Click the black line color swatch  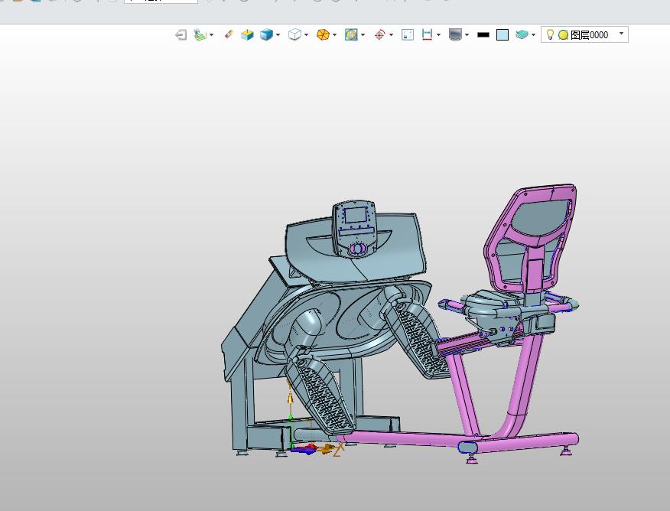[483, 35]
